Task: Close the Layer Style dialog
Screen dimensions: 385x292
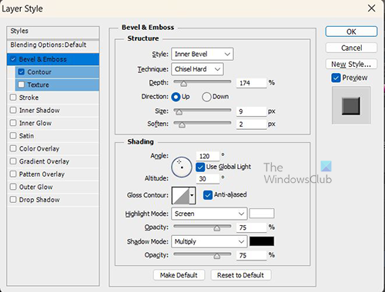Action: pos(371,8)
